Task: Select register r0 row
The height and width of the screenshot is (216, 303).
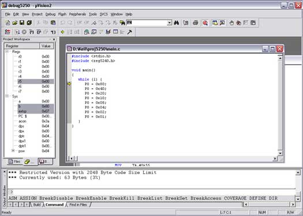Action: tap(36, 56)
